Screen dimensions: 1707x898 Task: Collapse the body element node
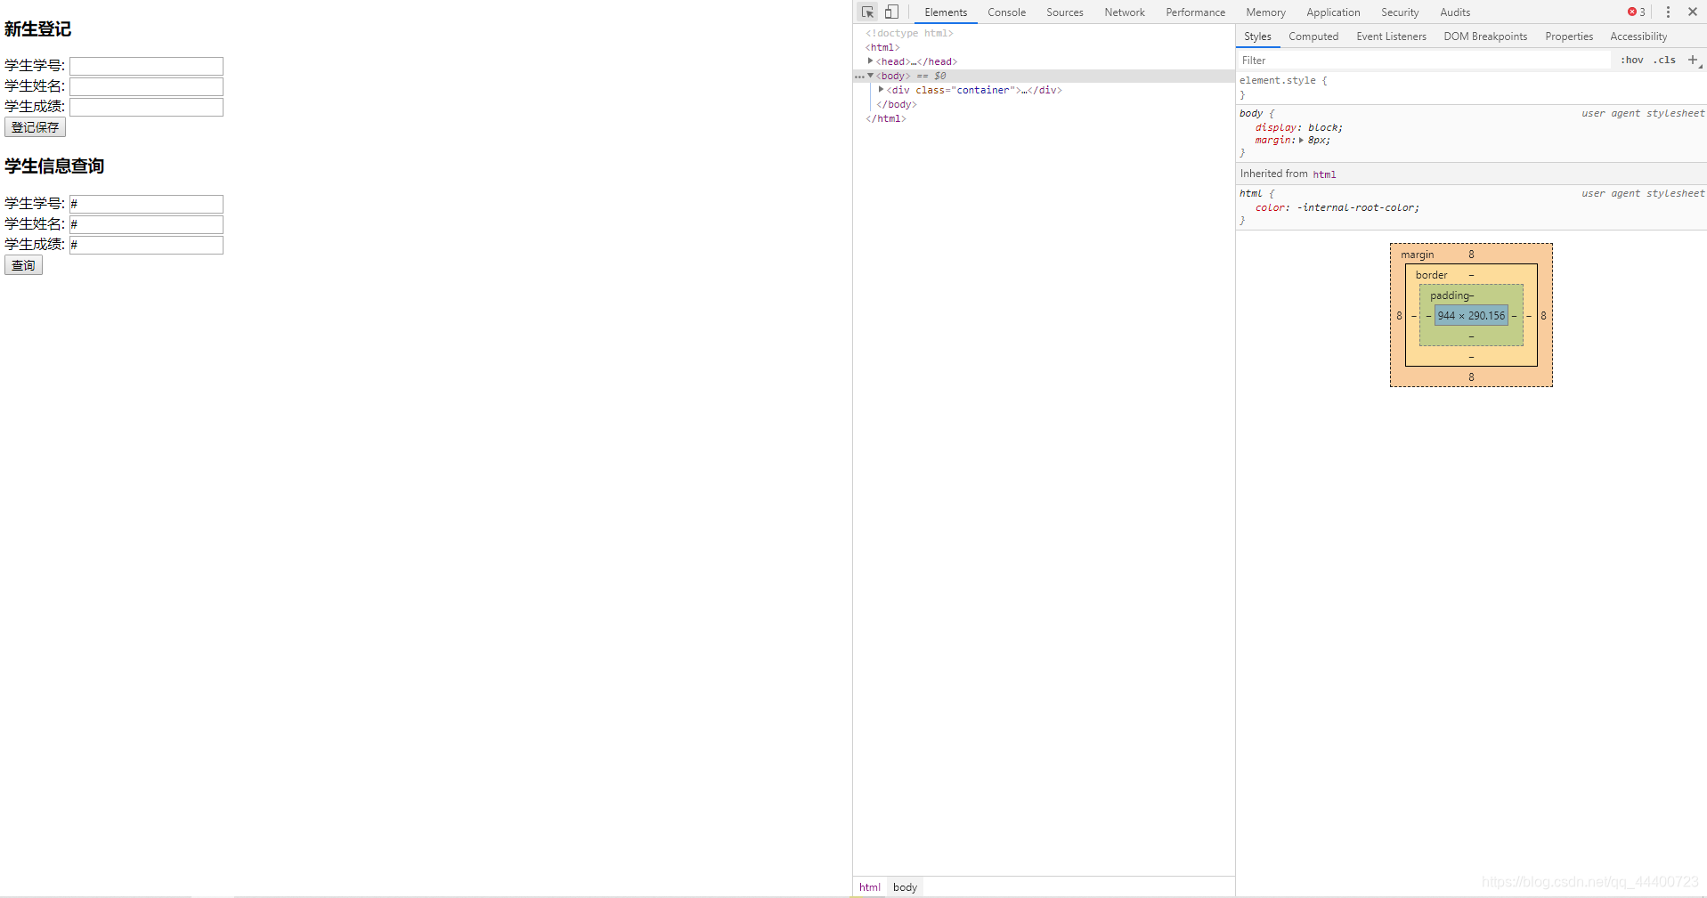[870, 76]
